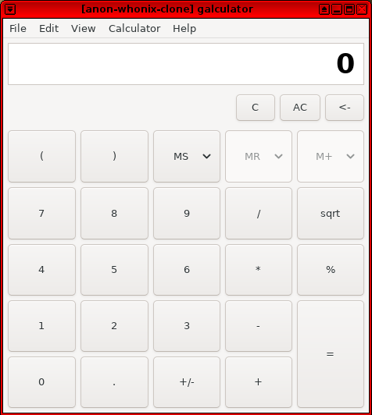
Task: Open the Calculator menu
Action: (134, 28)
